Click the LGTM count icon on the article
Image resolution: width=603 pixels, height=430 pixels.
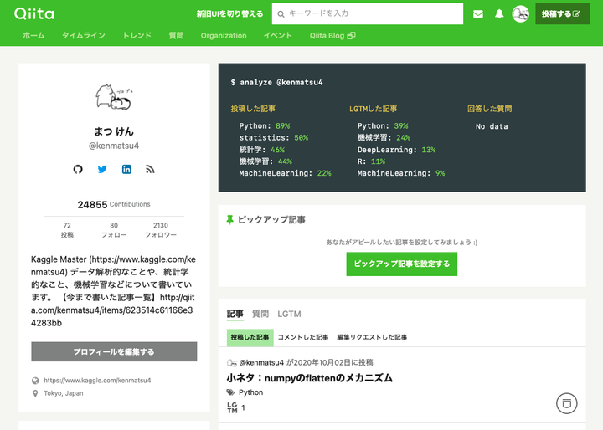pyautogui.click(x=232, y=407)
